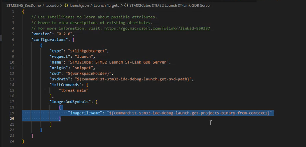Open the Launch Targets breadcrumb
Viewport: 306px width, 147px height.
(106, 6)
